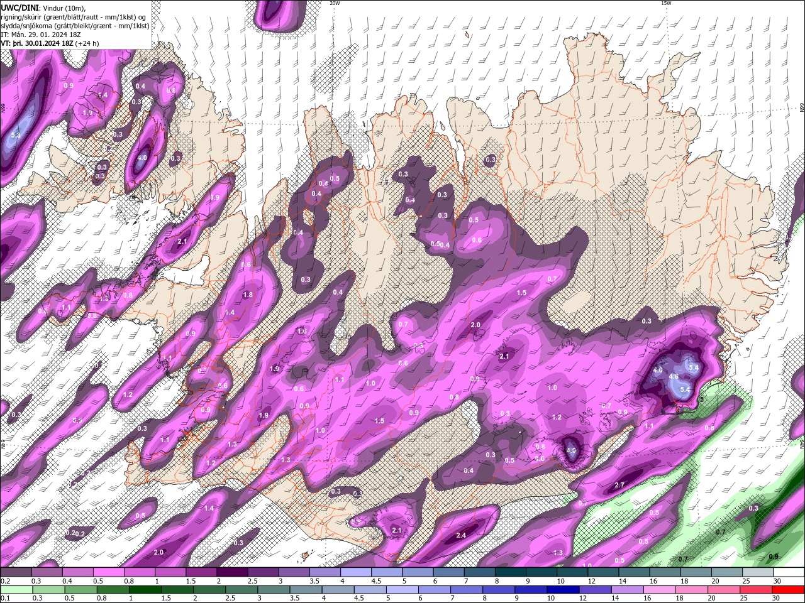Click the 'slydda/snjókoma' legend description line
The width and height of the screenshot is (805, 603).
[x=75, y=26]
